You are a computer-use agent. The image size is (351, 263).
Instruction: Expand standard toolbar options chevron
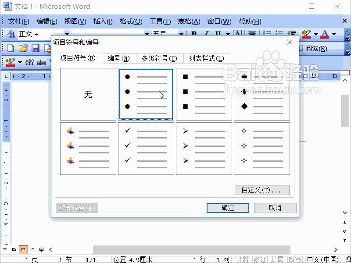tap(347, 49)
